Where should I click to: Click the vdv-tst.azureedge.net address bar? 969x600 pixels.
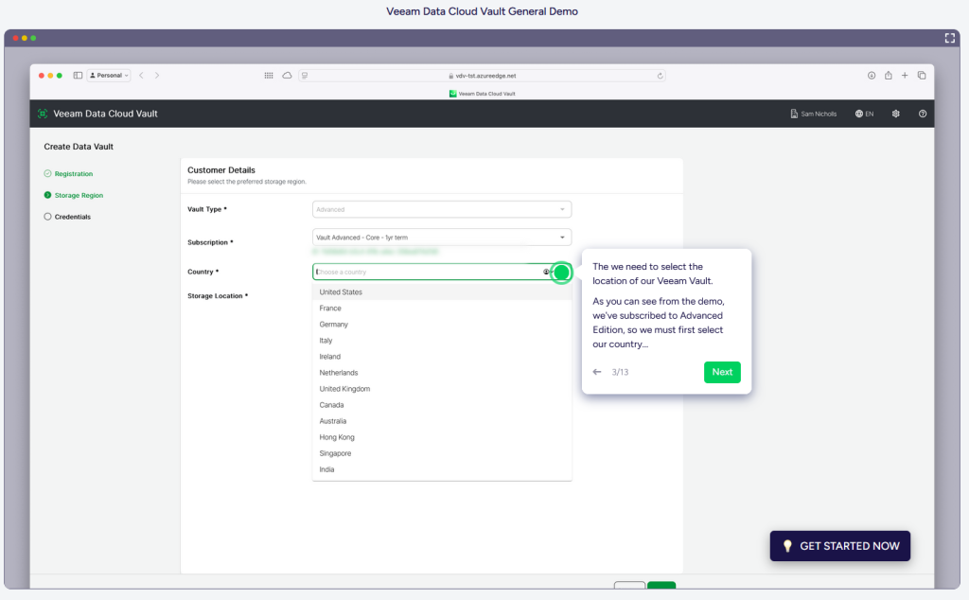click(482, 76)
